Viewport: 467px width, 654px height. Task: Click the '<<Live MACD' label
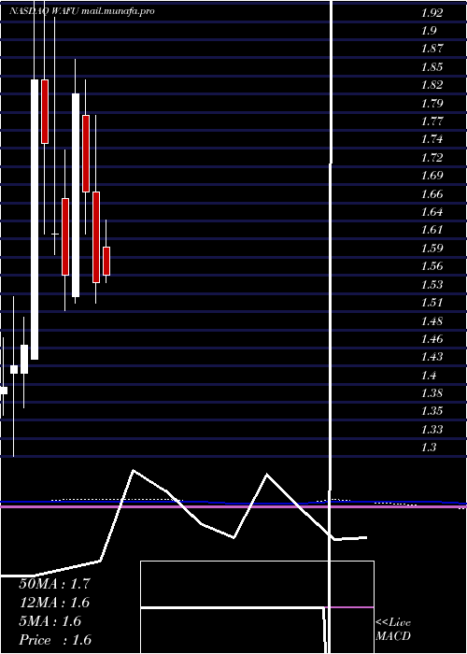pyautogui.click(x=393, y=629)
